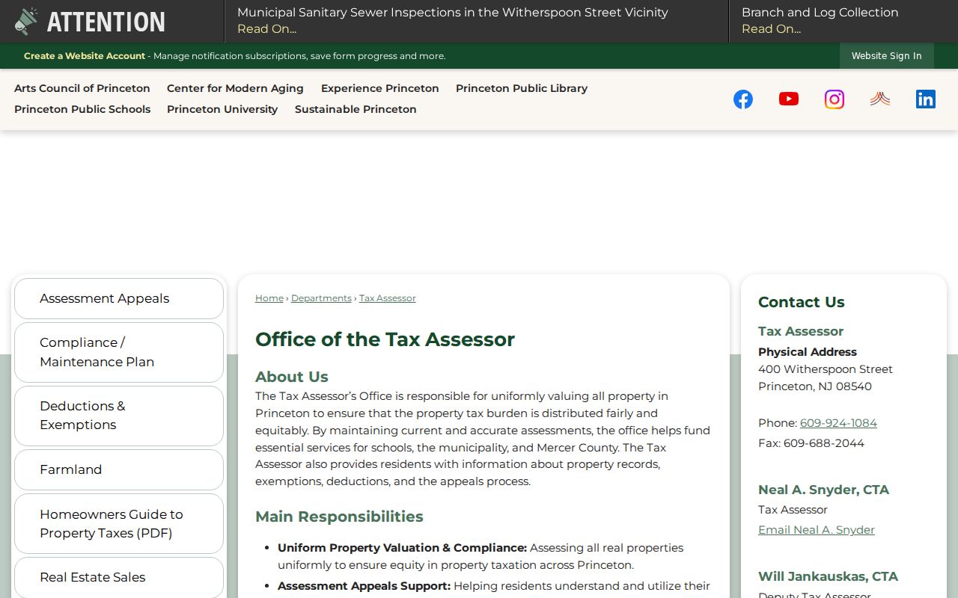The width and height of the screenshot is (958, 598).
Task: Call phone number 609-924-1084 link
Action: click(x=838, y=423)
